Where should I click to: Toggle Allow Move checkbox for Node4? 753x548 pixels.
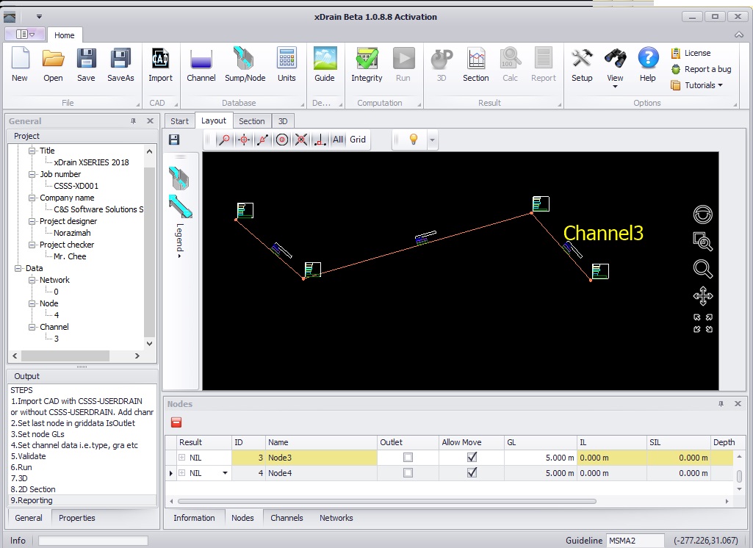472,474
